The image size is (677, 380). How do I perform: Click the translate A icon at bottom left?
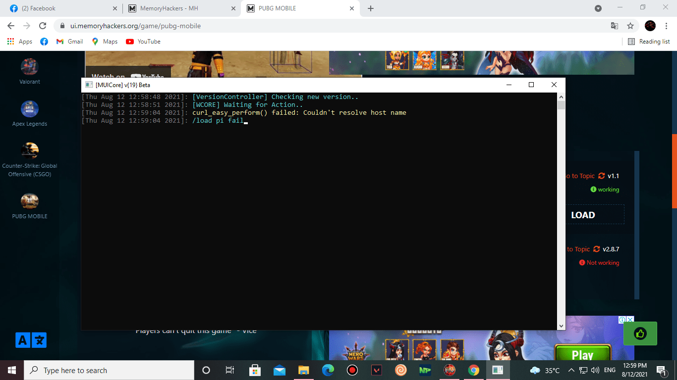coord(23,340)
